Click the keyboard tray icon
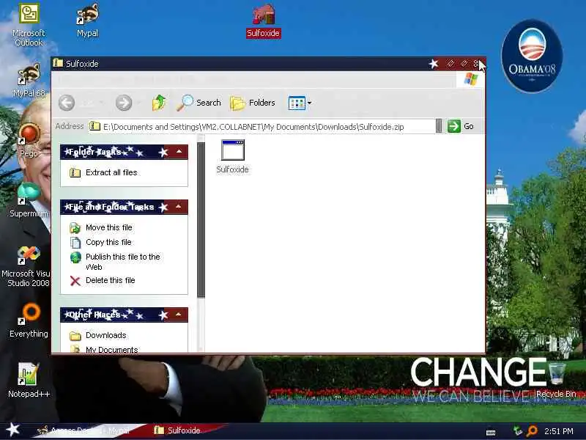 pyautogui.click(x=491, y=432)
